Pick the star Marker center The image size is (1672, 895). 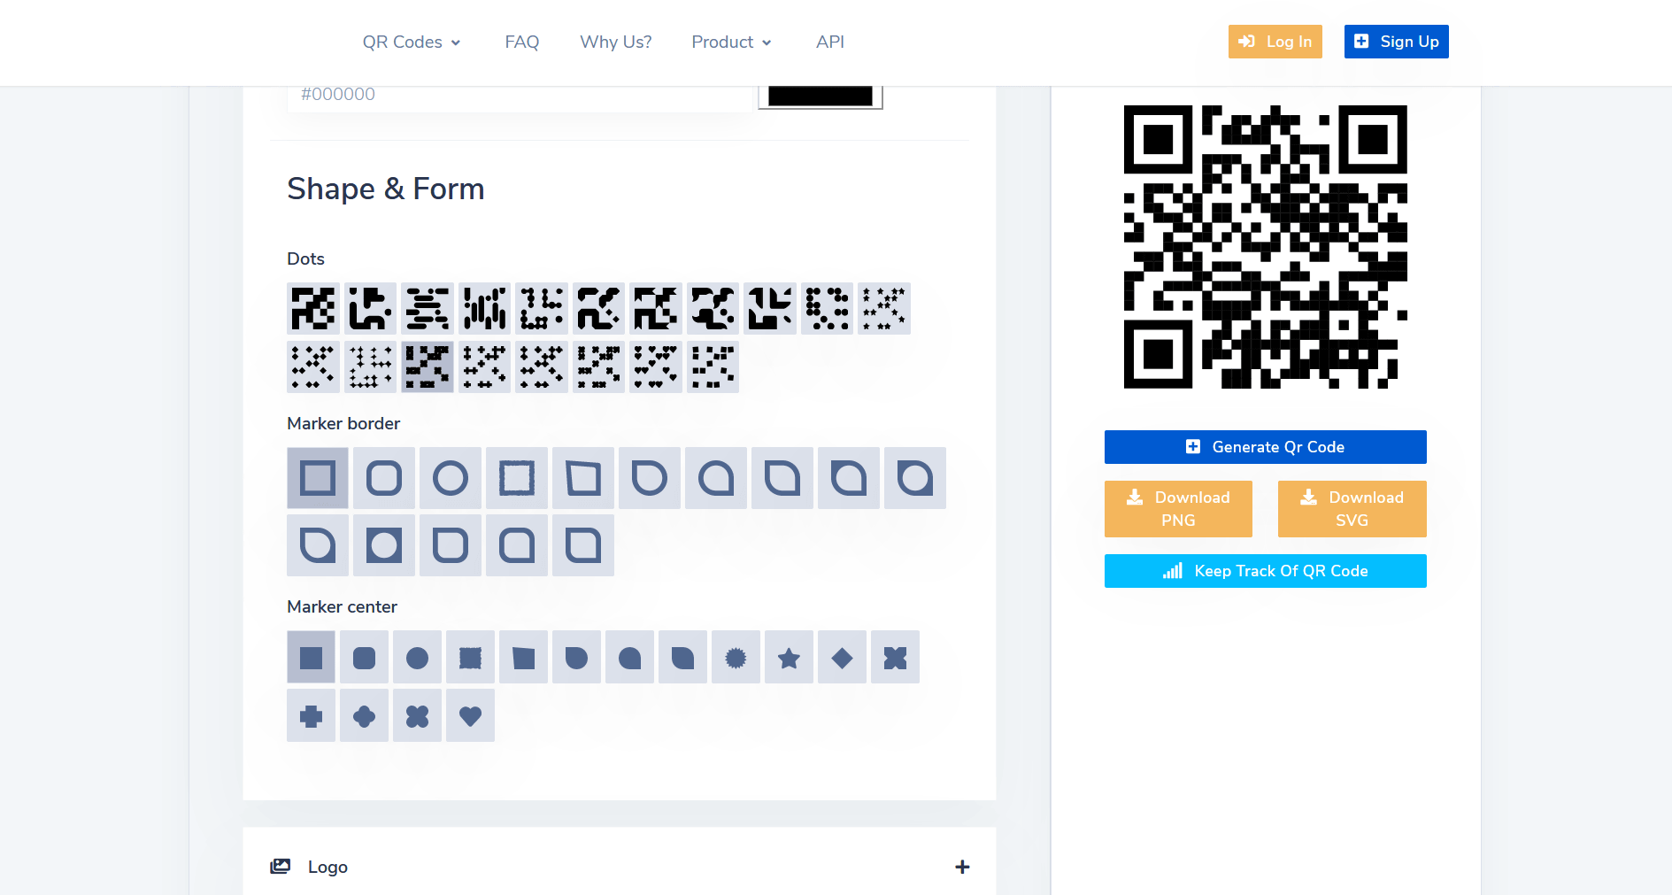click(789, 657)
